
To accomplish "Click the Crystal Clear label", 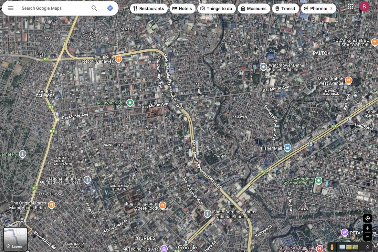I will (x=86, y=191).
